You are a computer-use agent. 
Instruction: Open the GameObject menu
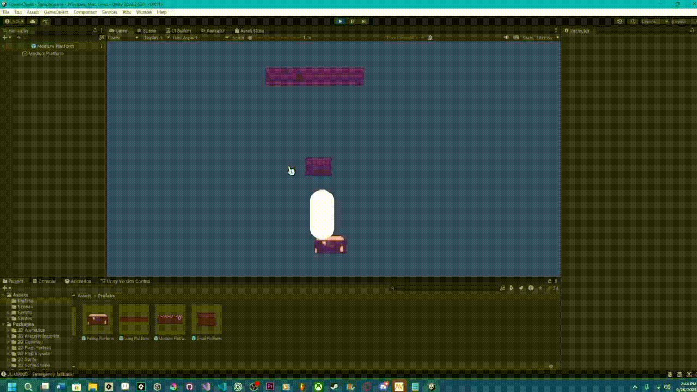[56, 12]
